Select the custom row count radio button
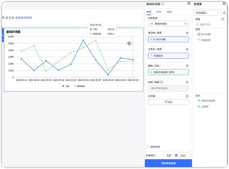Screen dimensions: 229x169 (x=176, y=155)
